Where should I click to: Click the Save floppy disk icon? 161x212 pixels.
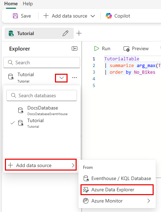coord(15,16)
